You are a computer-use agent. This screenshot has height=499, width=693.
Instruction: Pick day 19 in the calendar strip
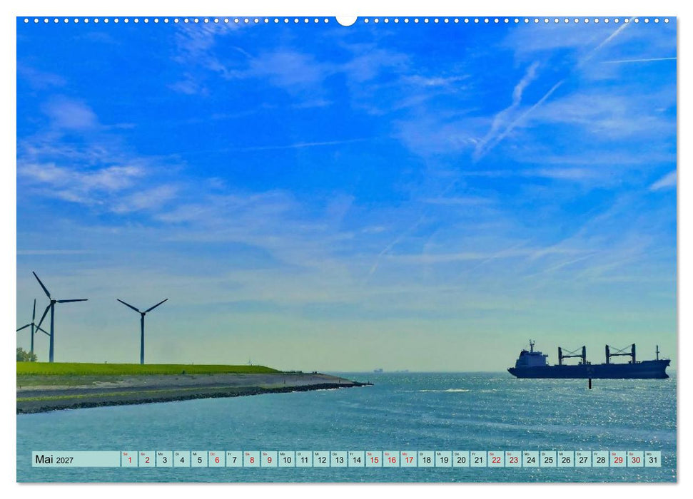click(444, 459)
